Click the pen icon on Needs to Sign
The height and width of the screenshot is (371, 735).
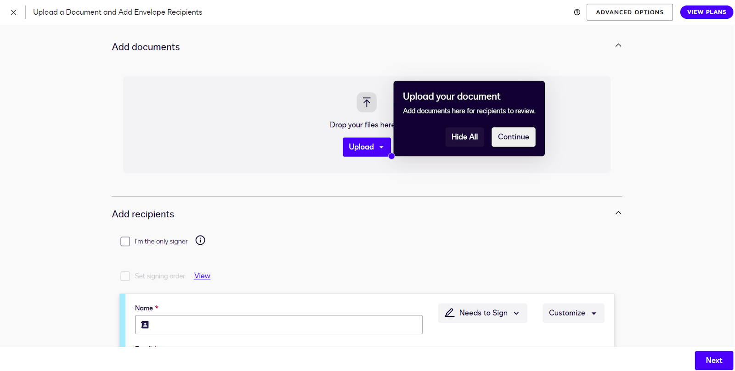pyautogui.click(x=449, y=313)
